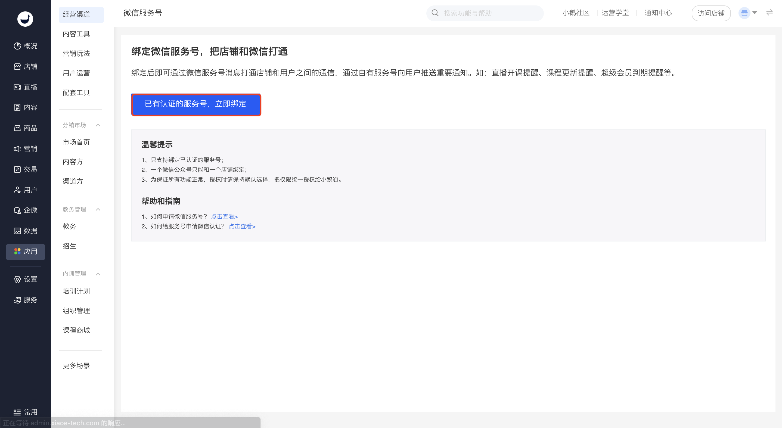The width and height of the screenshot is (782, 428).
Task: Click the 设置 gear icon
Action: (x=17, y=279)
